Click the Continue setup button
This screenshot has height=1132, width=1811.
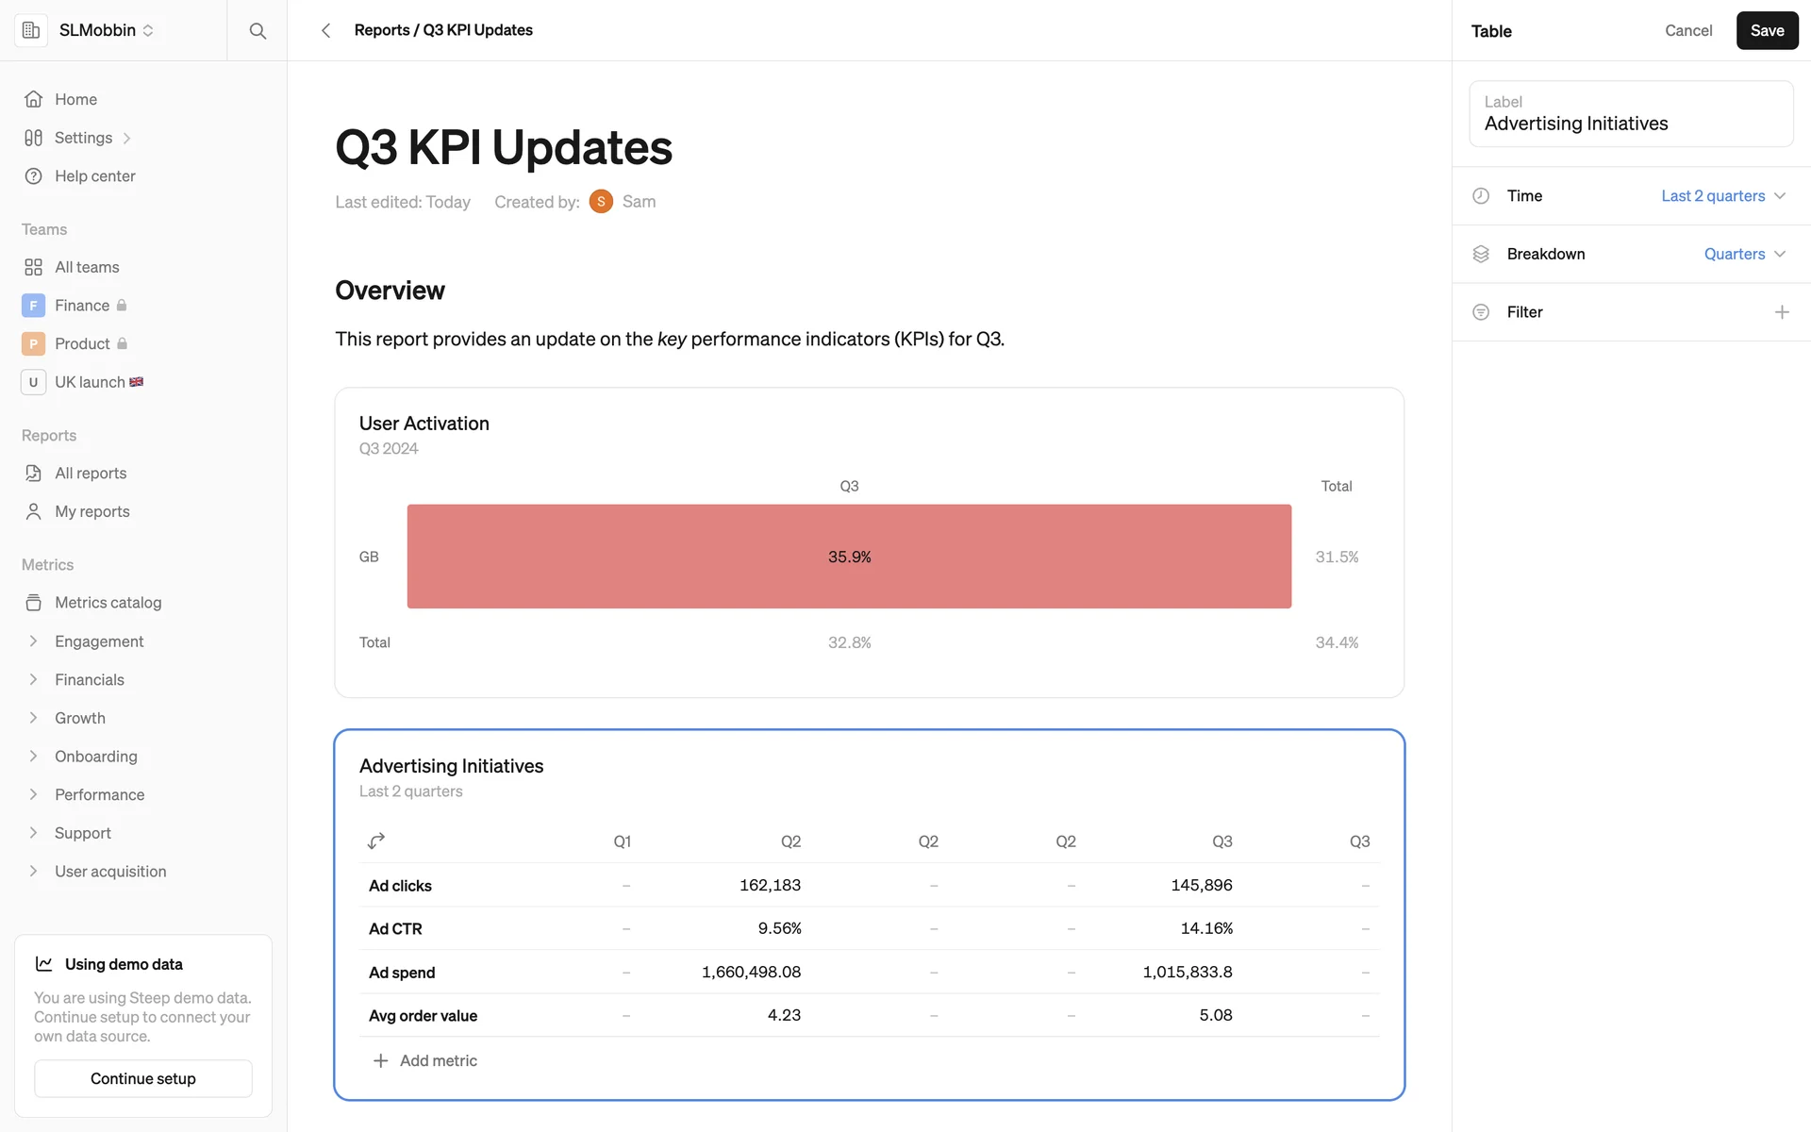point(143,1078)
